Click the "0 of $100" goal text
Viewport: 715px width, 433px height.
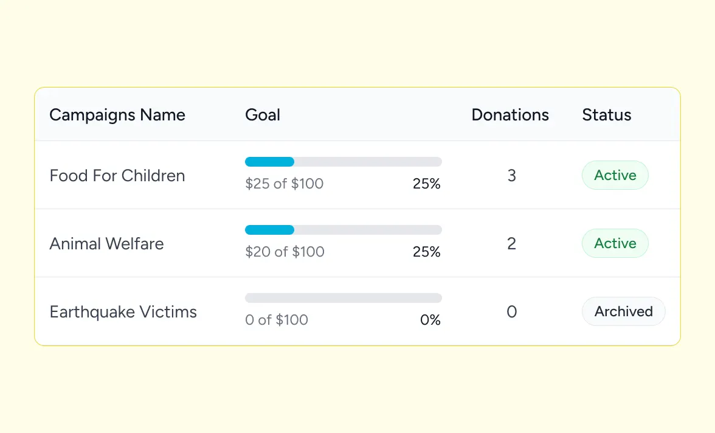coord(277,320)
